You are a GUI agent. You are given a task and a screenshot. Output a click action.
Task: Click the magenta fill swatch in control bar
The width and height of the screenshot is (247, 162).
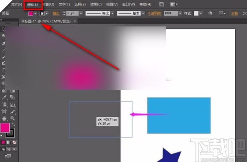tap(31, 13)
